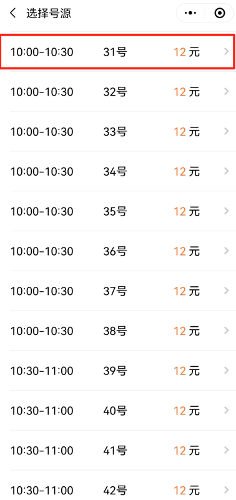Viewport: 236px width, 500px height.
Task: Select the 10:00-10:30 time text for 33号
Action: (x=42, y=132)
